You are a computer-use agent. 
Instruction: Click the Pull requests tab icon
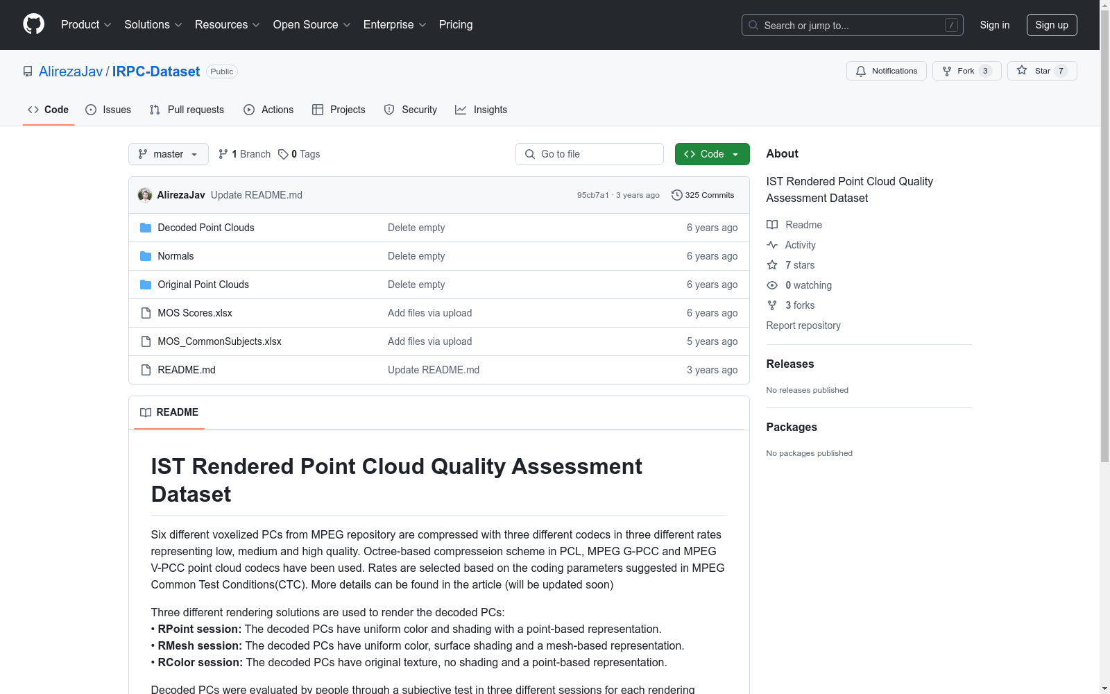pos(155,110)
